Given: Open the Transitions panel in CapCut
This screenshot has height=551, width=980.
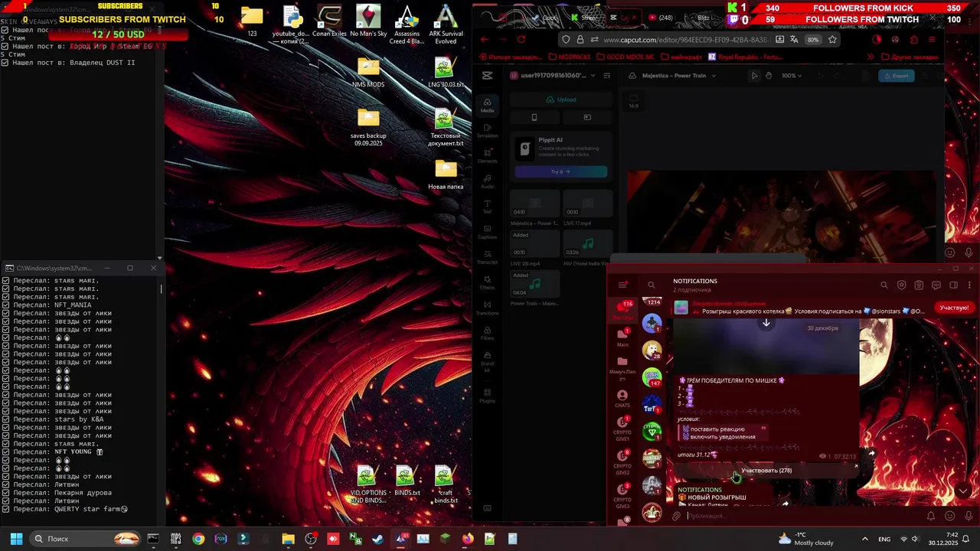Looking at the screenshot, I should [487, 308].
